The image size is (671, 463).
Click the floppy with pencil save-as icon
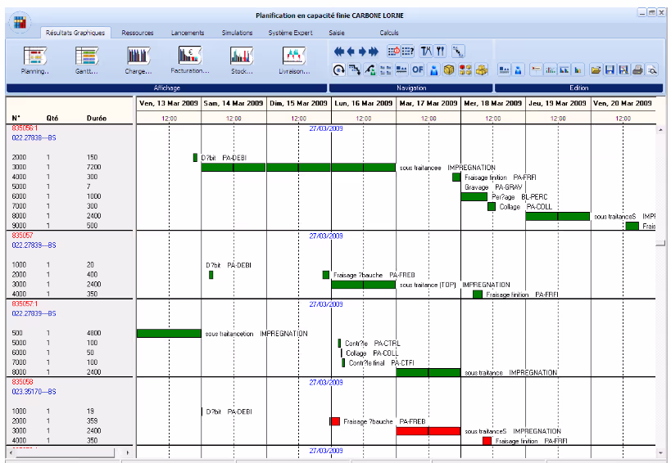click(x=624, y=70)
